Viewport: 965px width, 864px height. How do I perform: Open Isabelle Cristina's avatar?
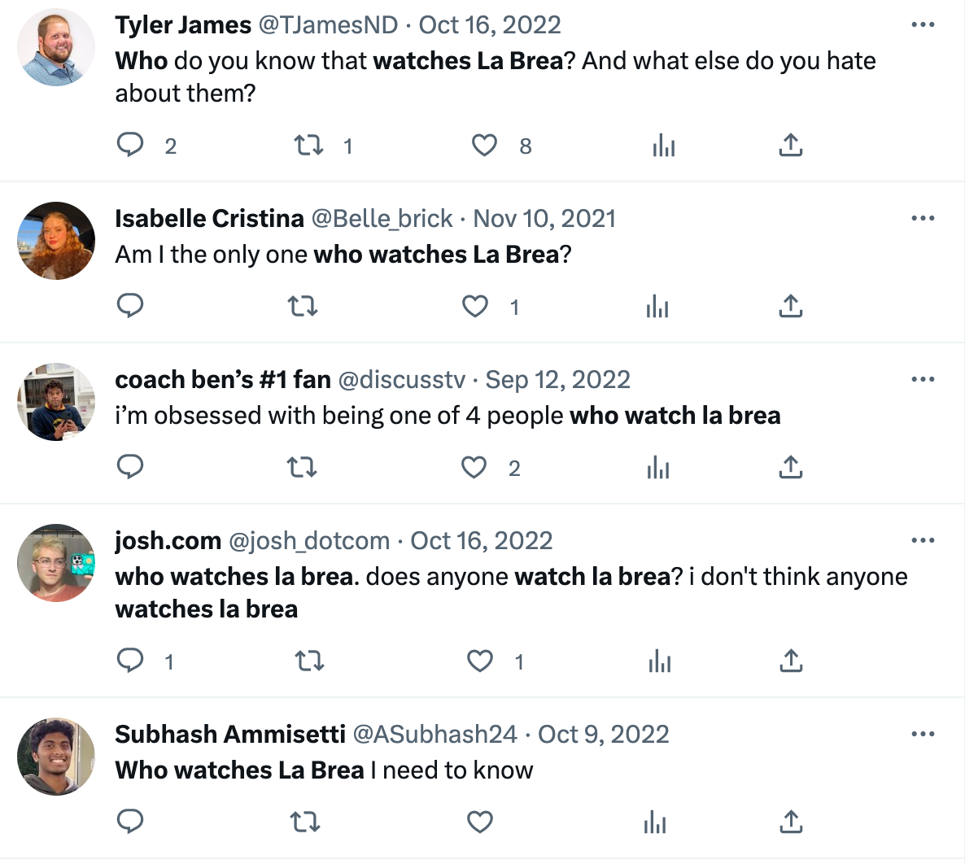(56, 241)
